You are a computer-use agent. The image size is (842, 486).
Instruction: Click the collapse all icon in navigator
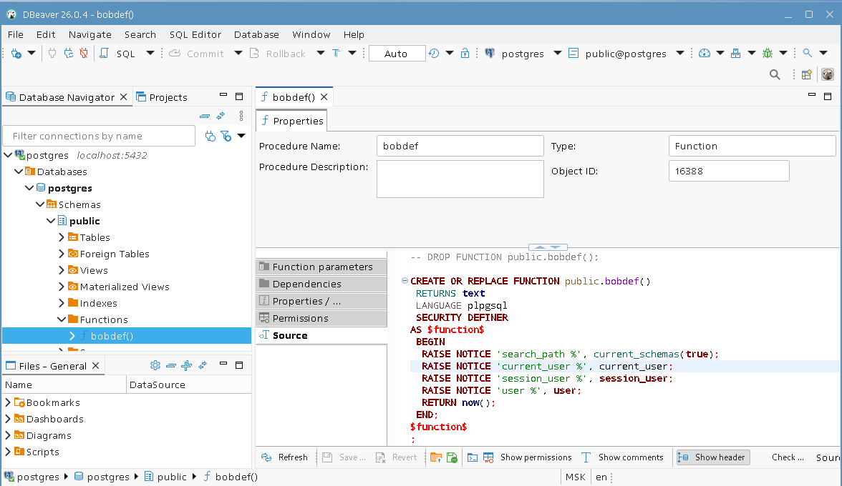point(205,116)
